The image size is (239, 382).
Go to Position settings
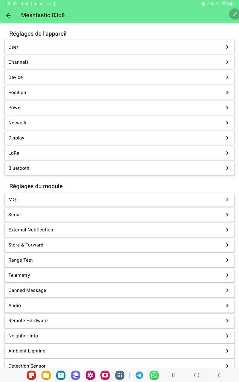[x=119, y=93]
